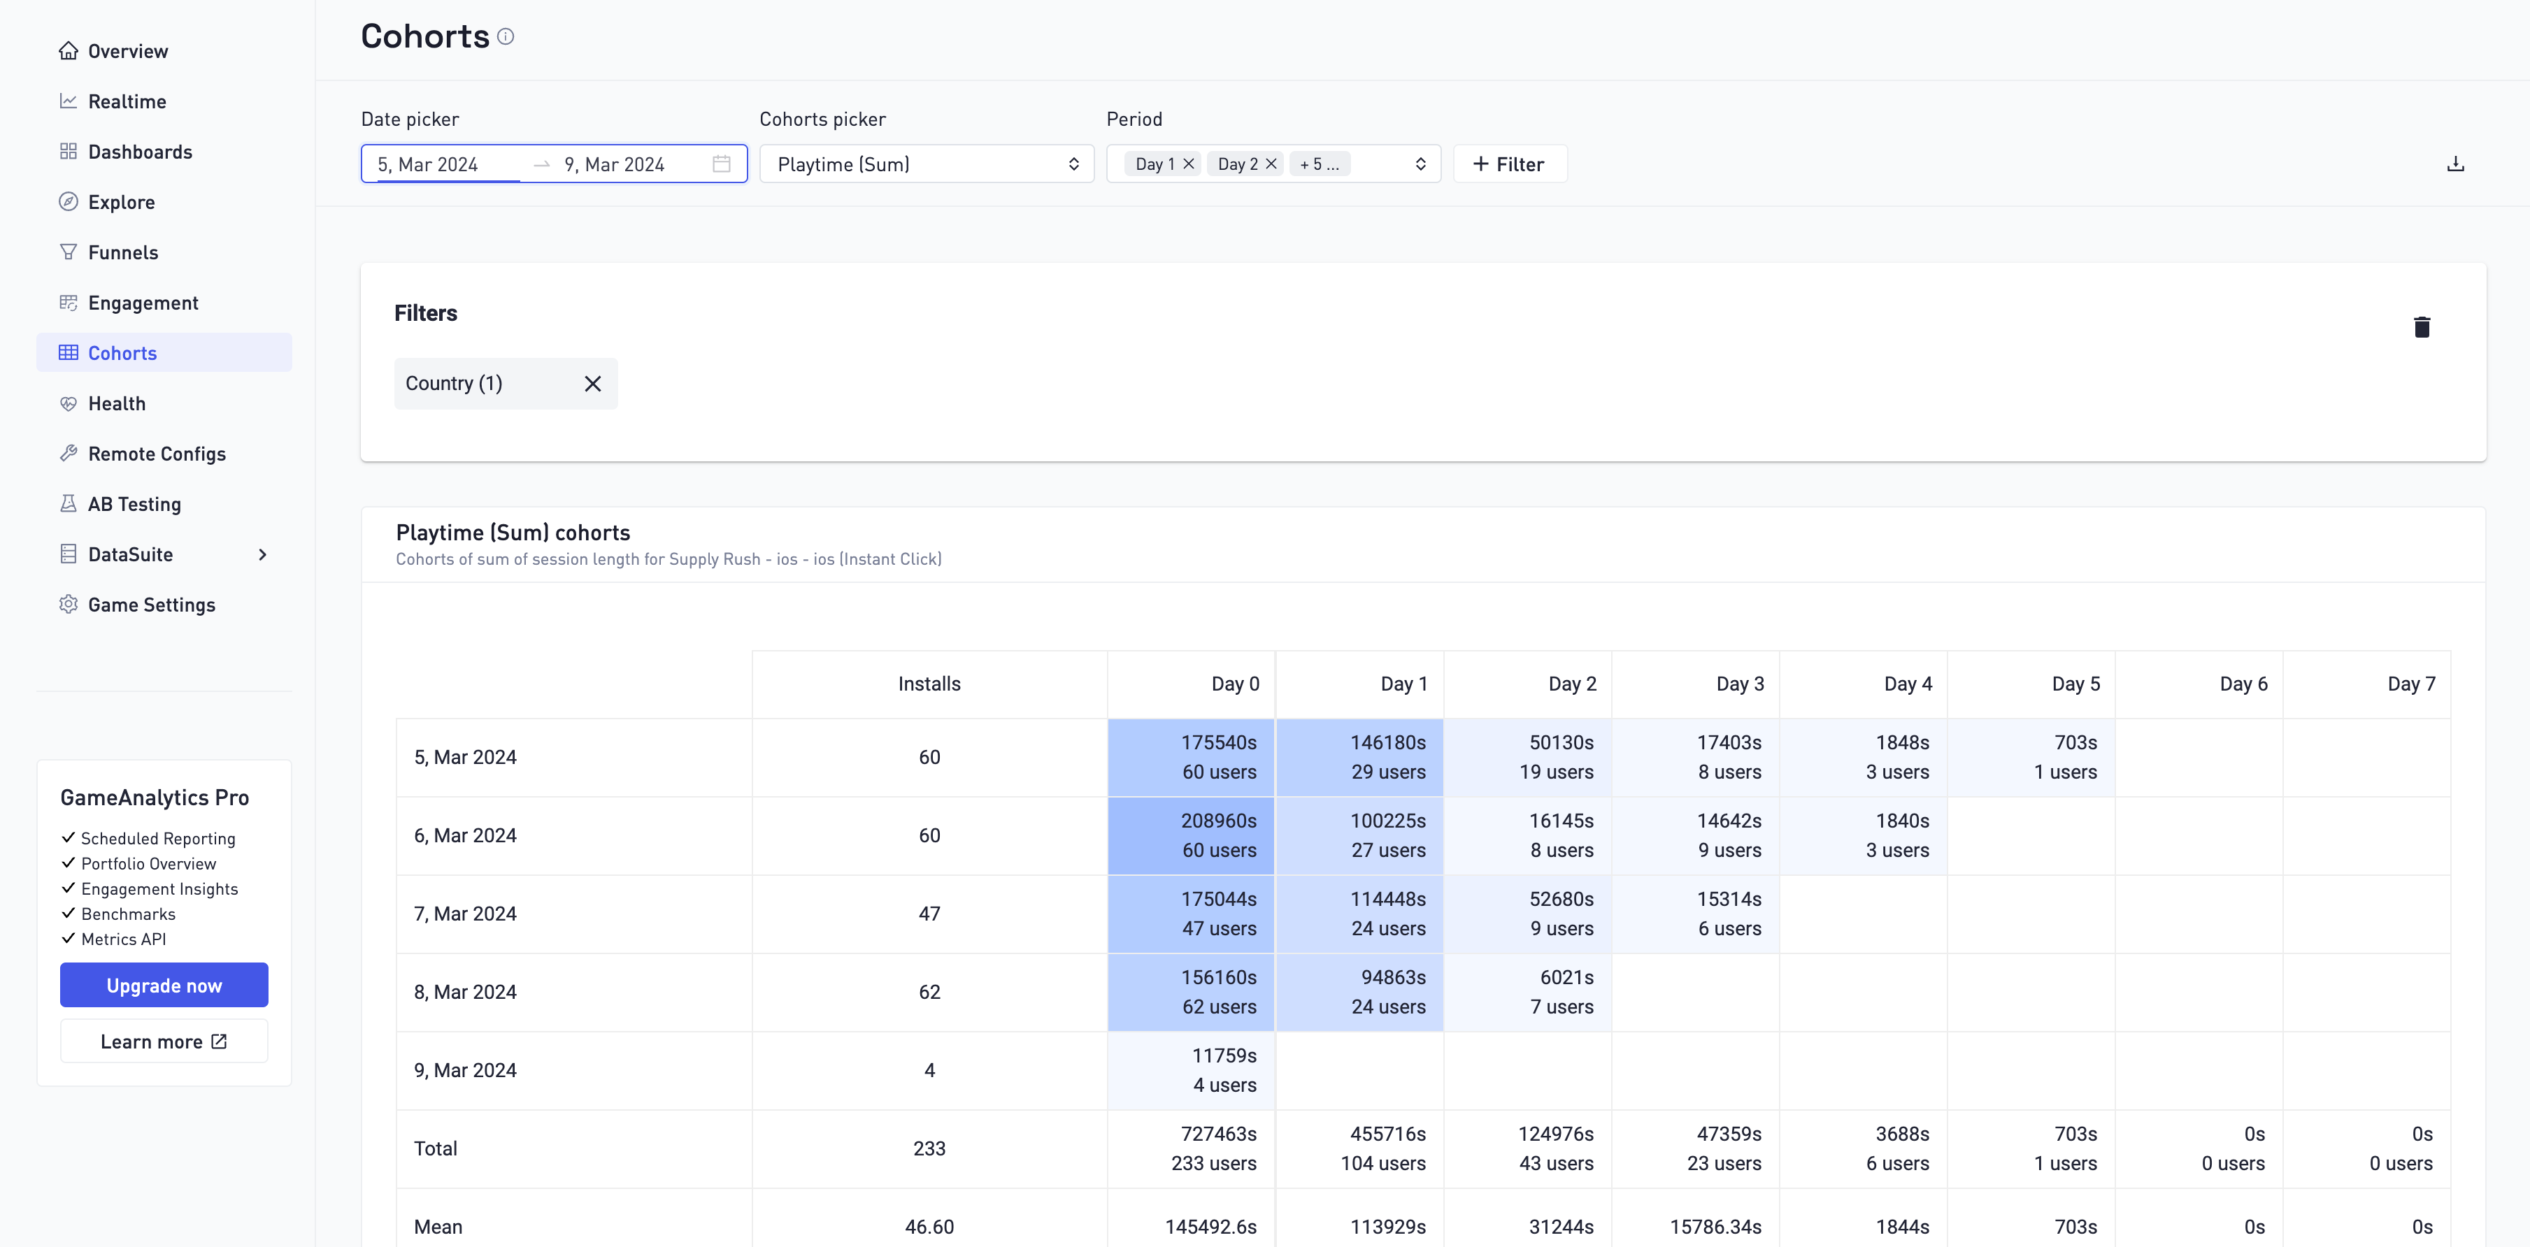Select the 5, Mar 2024 row label
This screenshot has width=2530, height=1247.
466,757
